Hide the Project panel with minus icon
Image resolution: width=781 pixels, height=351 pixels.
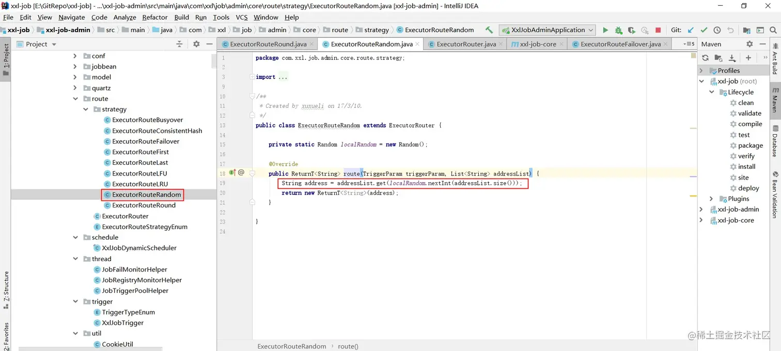209,44
